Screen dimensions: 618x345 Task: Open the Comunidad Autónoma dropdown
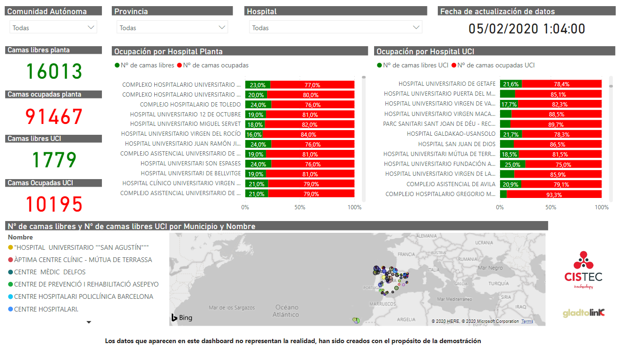[53, 28]
